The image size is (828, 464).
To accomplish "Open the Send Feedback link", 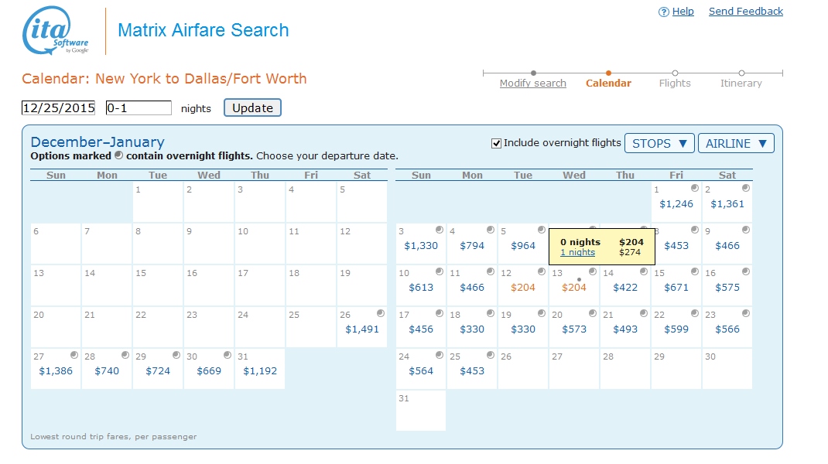I will tap(745, 12).
